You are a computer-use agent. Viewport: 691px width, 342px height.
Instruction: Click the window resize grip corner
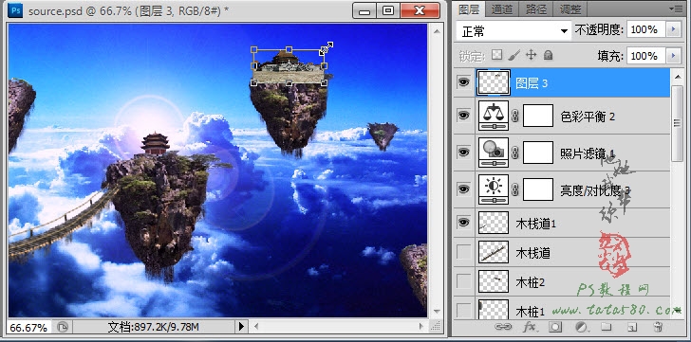point(435,326)
